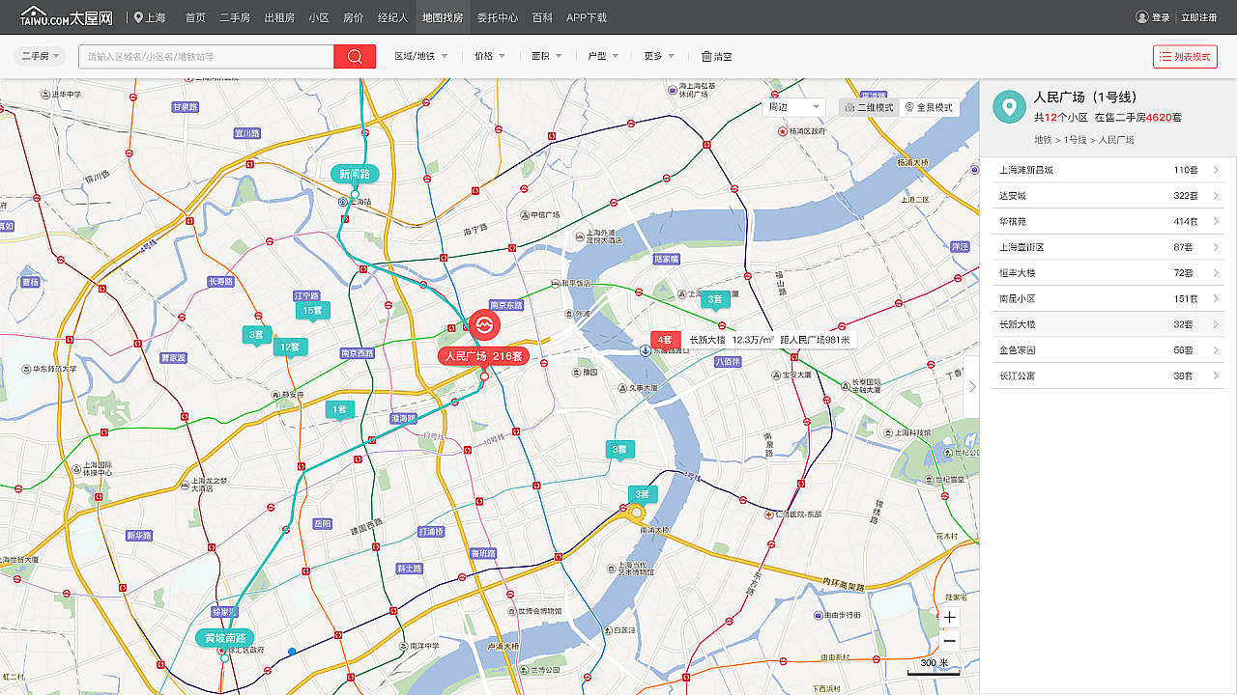Open the 更多 filter dropdown

[x=660, y=57]
